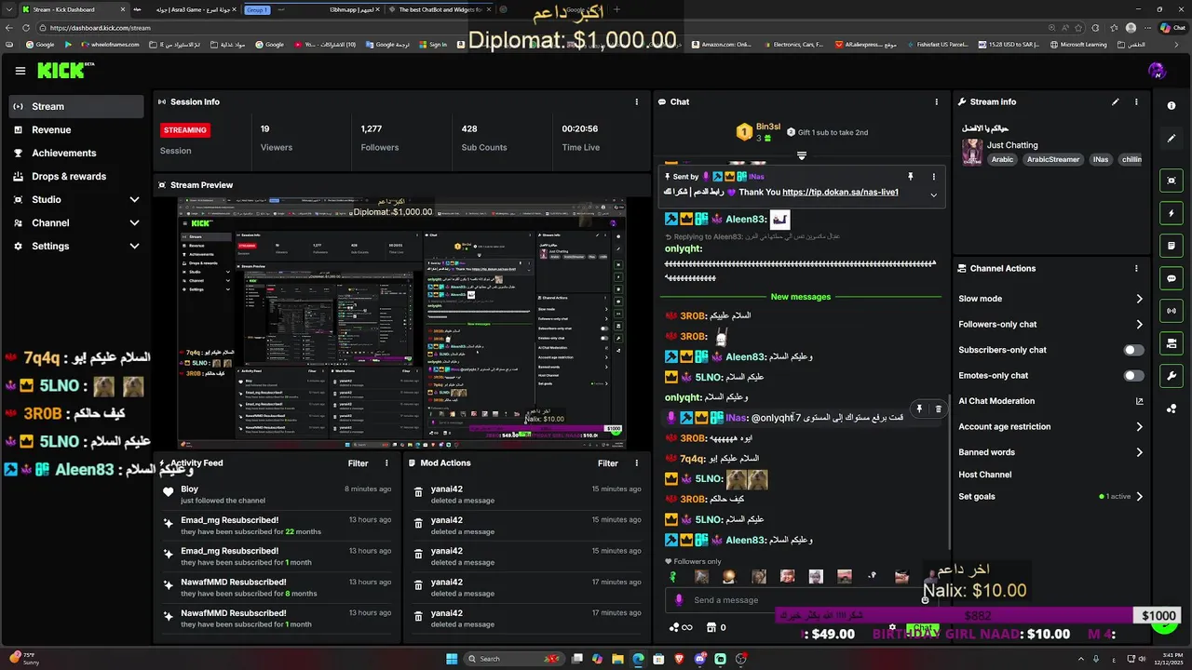Open the Mod Actions options menu

(x=637, y=462)
